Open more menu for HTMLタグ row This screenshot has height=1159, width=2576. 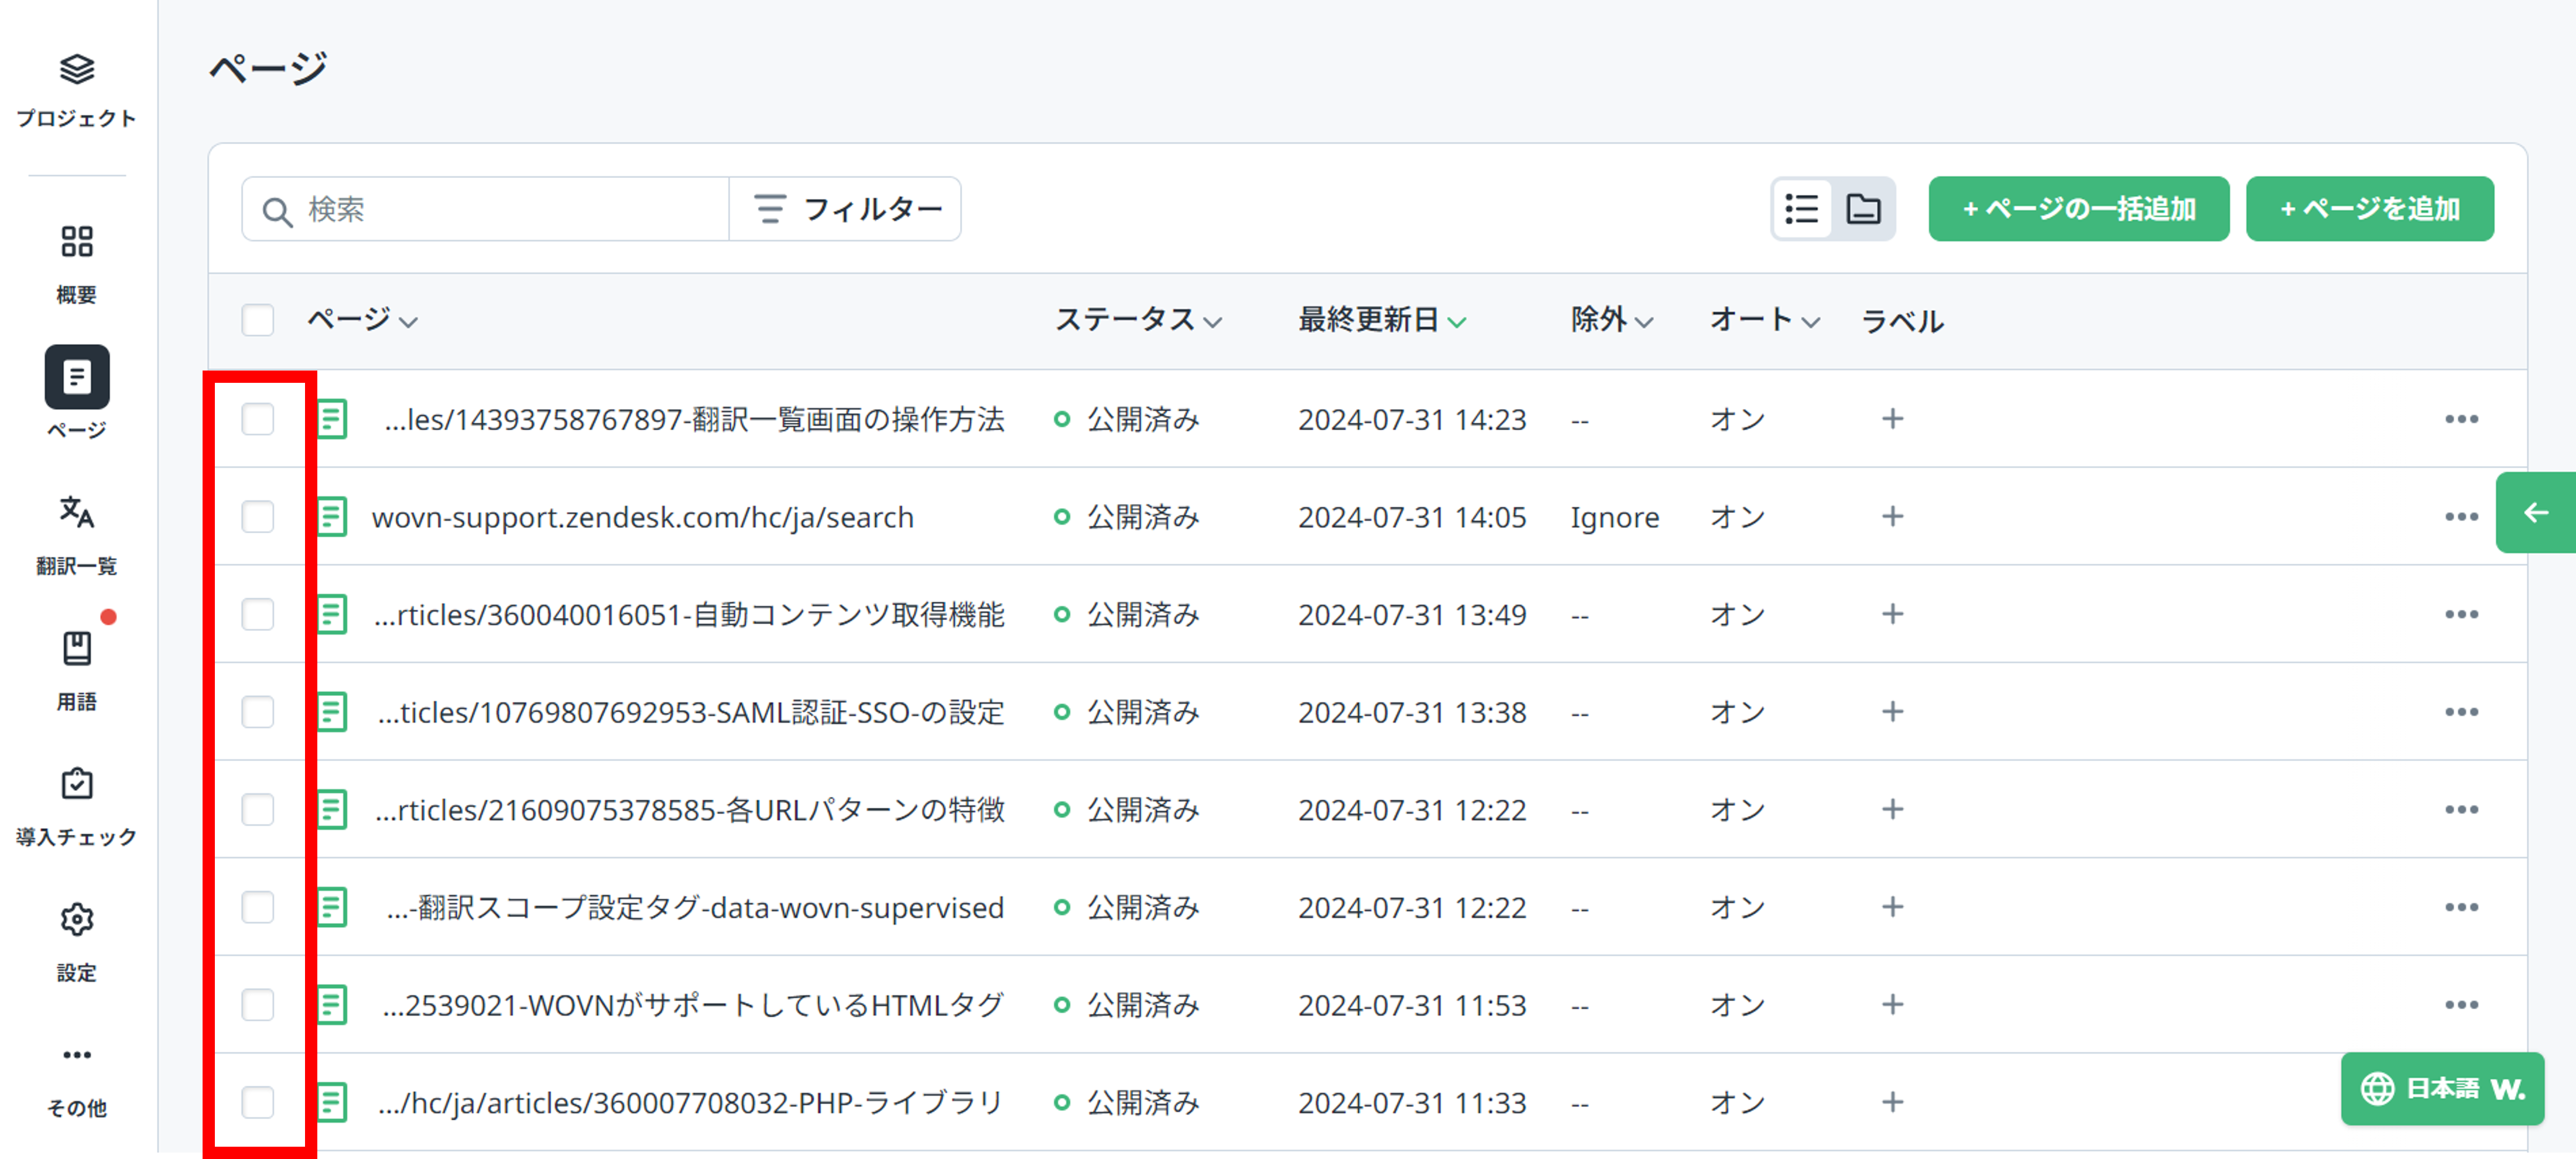point(2461,1005)
